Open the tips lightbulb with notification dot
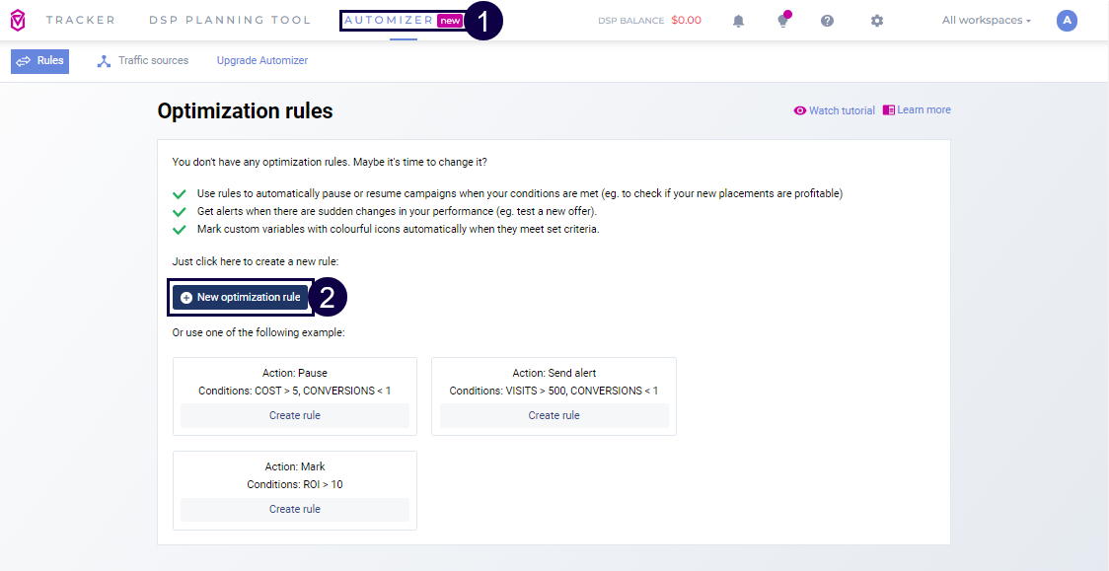The width and height of the screenshot is (1109, 571). (782, 21)
